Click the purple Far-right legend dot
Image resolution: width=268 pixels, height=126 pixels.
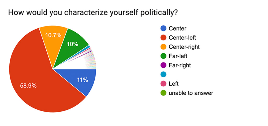click(163, 65)
